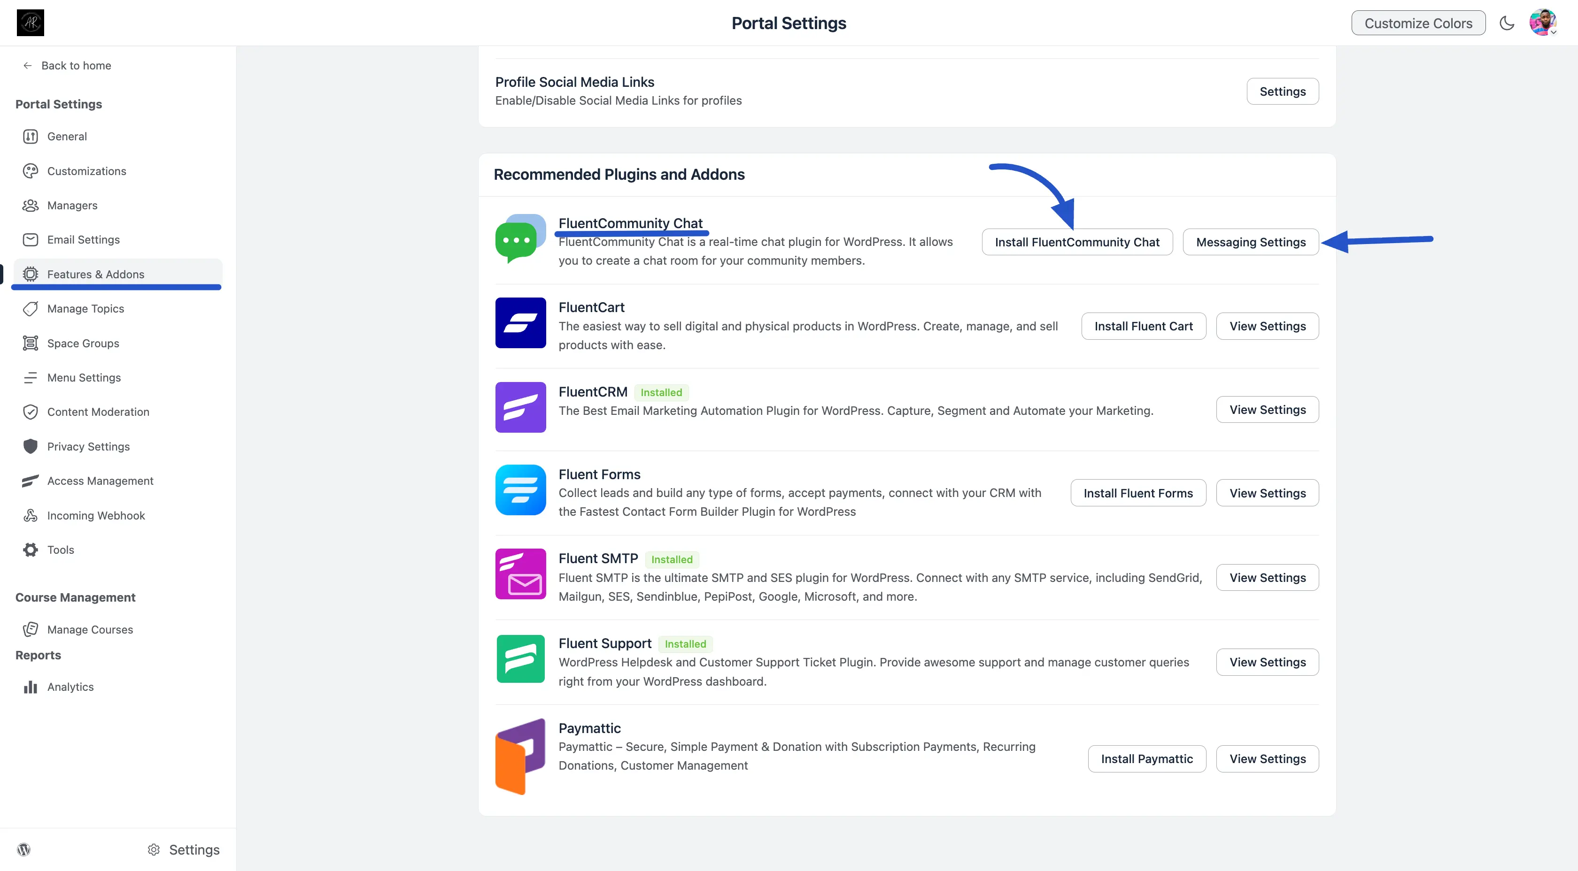
Task: Click the Space Groups icon
Action: [x=30, y=343]
